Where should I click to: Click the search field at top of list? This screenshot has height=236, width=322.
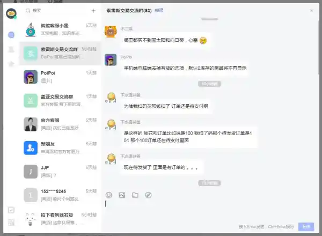[57, 11]
